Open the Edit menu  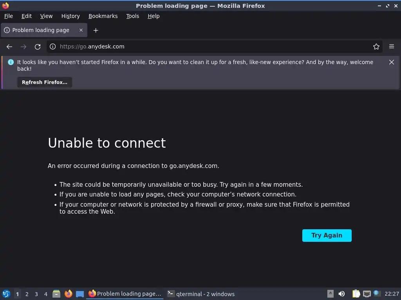coord(27,16)
